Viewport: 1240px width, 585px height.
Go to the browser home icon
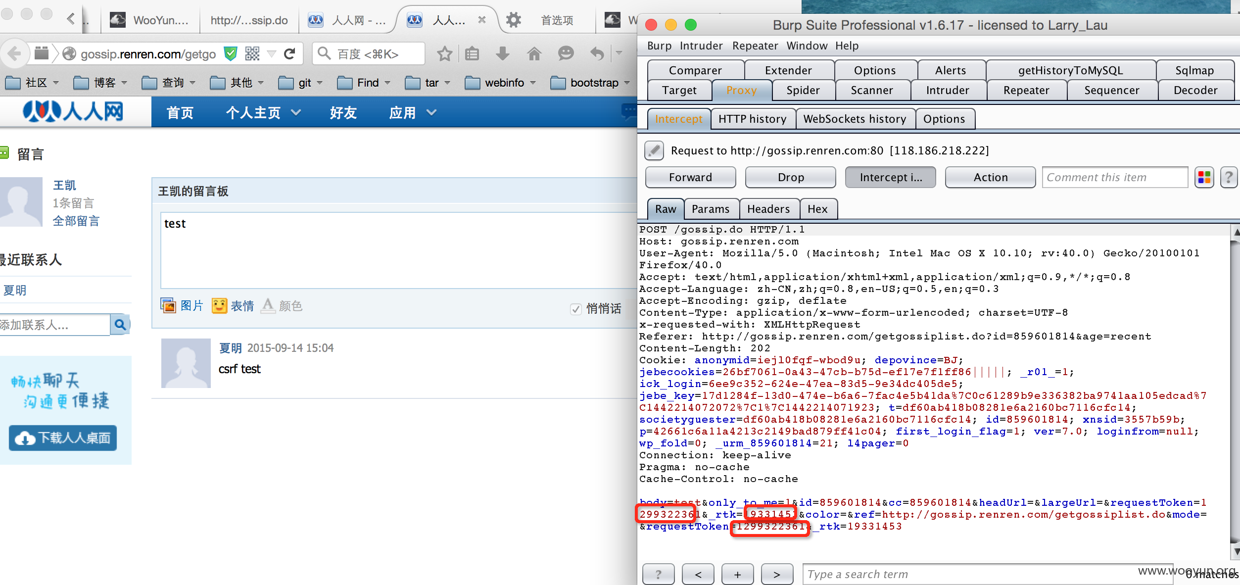[x=534, y=53]
